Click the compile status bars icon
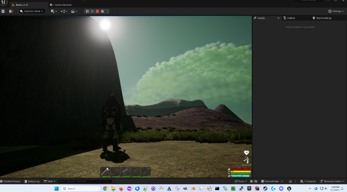Screen dimensions: 347x192 [290, 181]
